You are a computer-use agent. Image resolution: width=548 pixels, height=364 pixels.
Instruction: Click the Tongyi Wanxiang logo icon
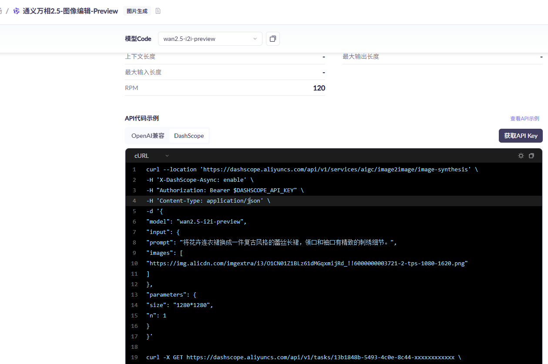coord(17,11)
